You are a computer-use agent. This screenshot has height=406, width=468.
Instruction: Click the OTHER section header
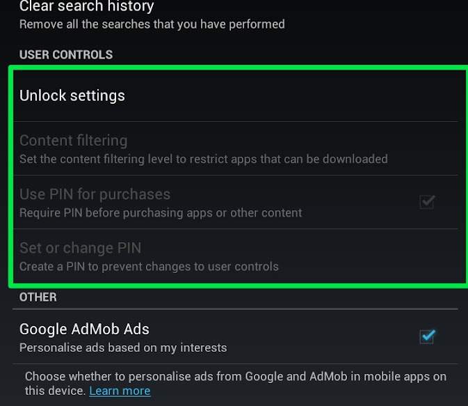click(38, 297)
